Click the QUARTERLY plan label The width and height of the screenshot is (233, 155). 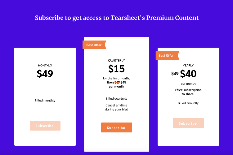[x=117, y=61]
